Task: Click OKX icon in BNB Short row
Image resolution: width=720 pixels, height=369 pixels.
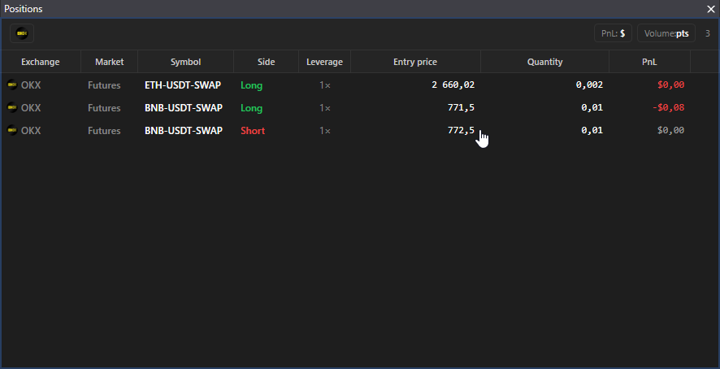Action: pos(12,131)
